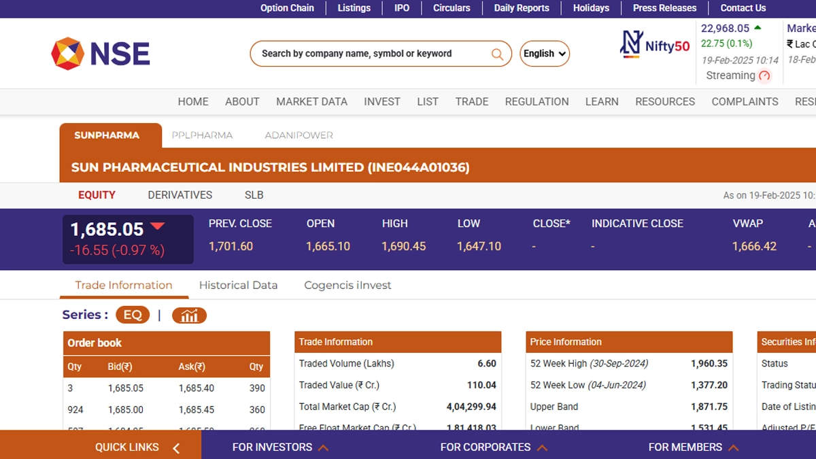Open the chart icon beside Series
The image size is (816, 459).
coord(189,316)
